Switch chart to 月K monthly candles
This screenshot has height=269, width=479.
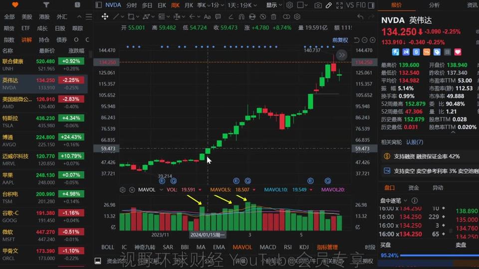coord(189,5)
